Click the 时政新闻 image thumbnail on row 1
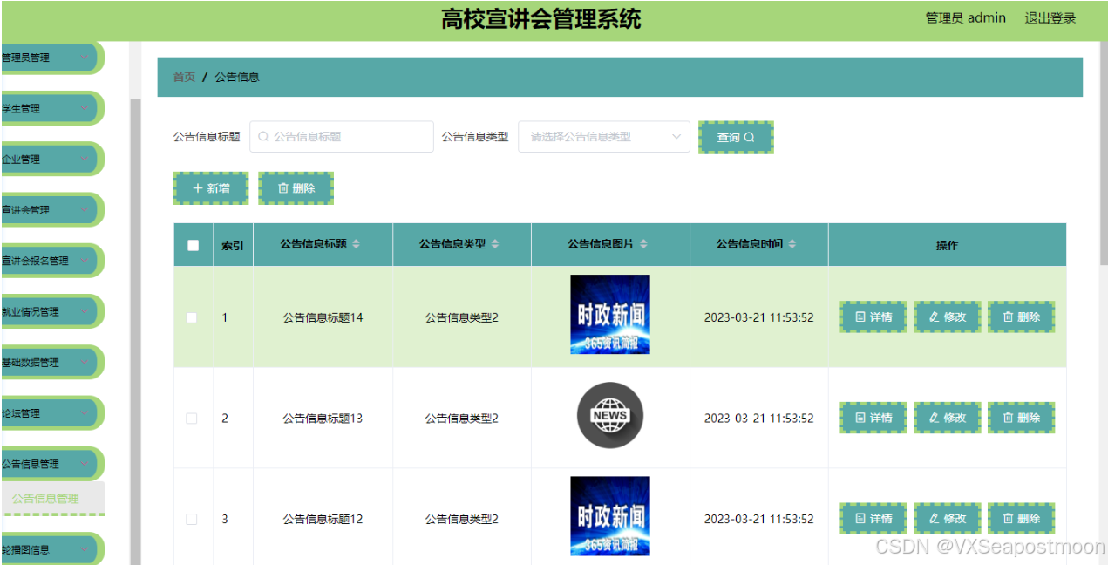Viewport: 1108px width, 565px height. tap(609, 315)
